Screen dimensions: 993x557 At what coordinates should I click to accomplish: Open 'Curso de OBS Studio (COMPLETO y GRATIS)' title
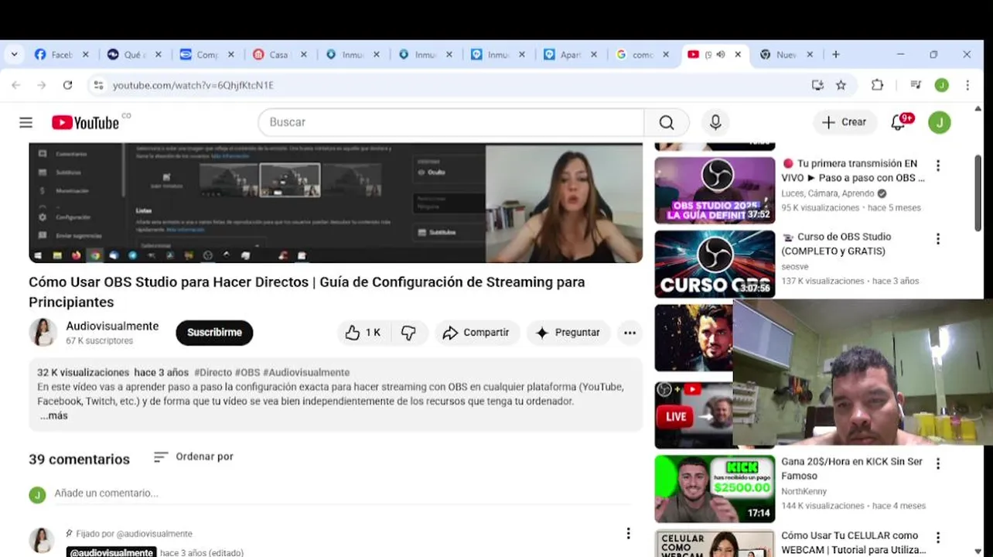(836, 244)
